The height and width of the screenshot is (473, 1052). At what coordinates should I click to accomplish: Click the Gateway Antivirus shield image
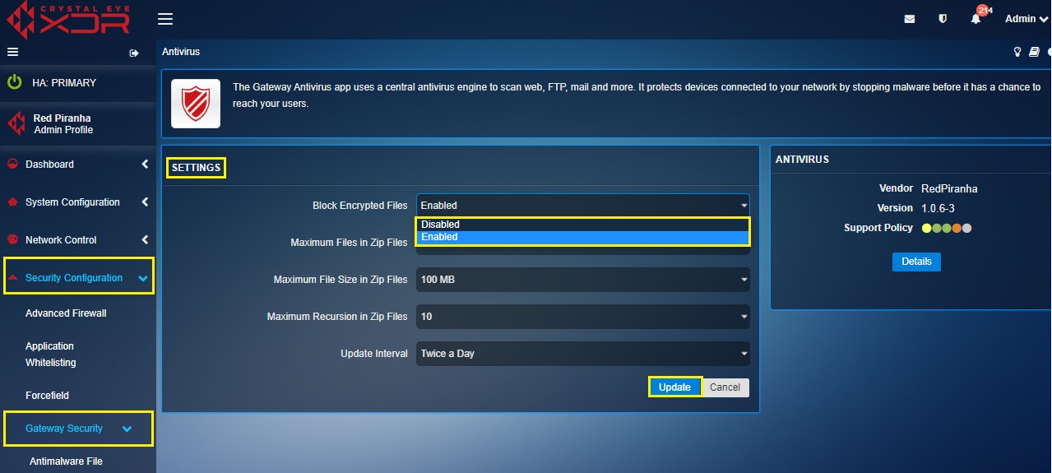pyautogui.click(x=196, y=104)
